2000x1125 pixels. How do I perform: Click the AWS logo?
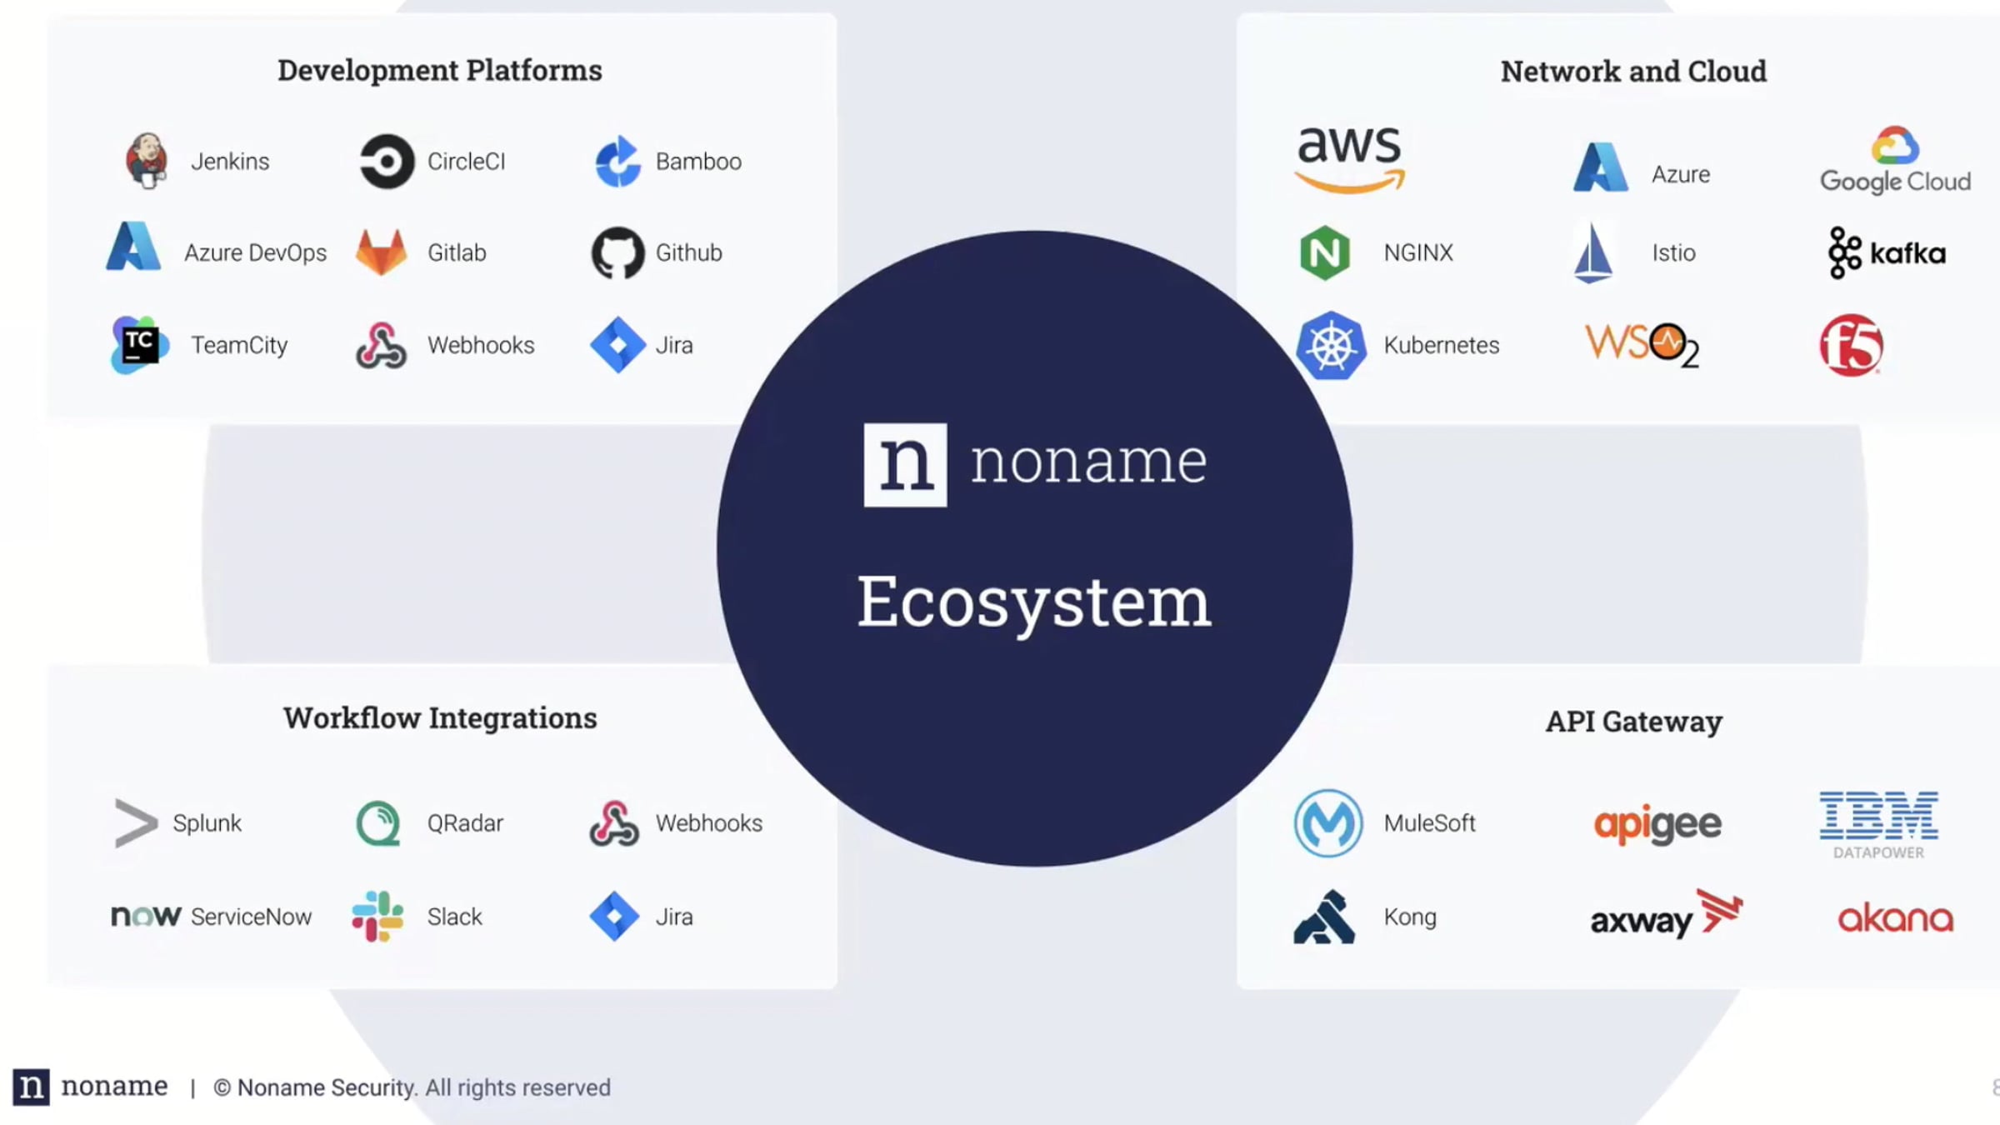pyautogui.click(x=1350, y=160)
